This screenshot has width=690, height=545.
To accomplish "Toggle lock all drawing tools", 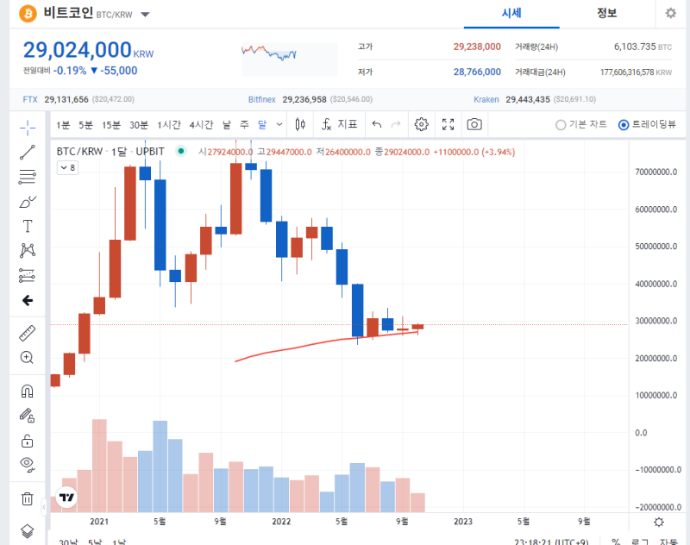I will pyautogui.click(x=28, y=441).
